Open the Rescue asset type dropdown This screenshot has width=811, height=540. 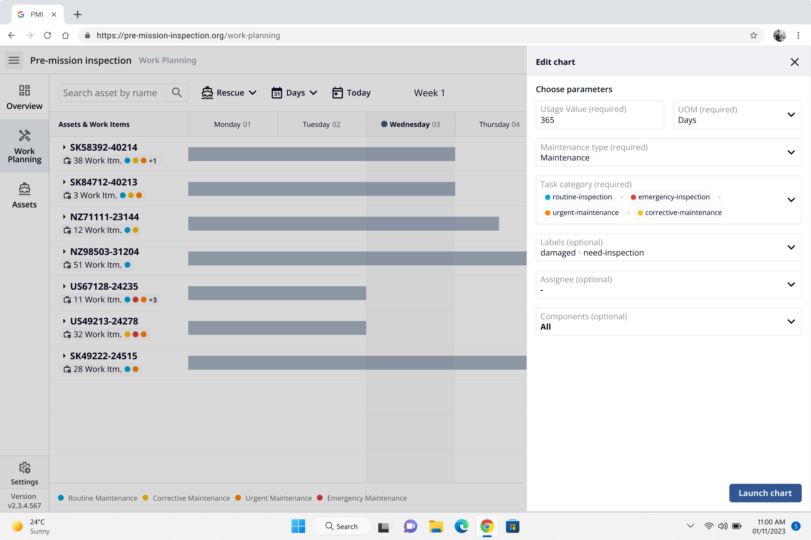pos(229,93)
